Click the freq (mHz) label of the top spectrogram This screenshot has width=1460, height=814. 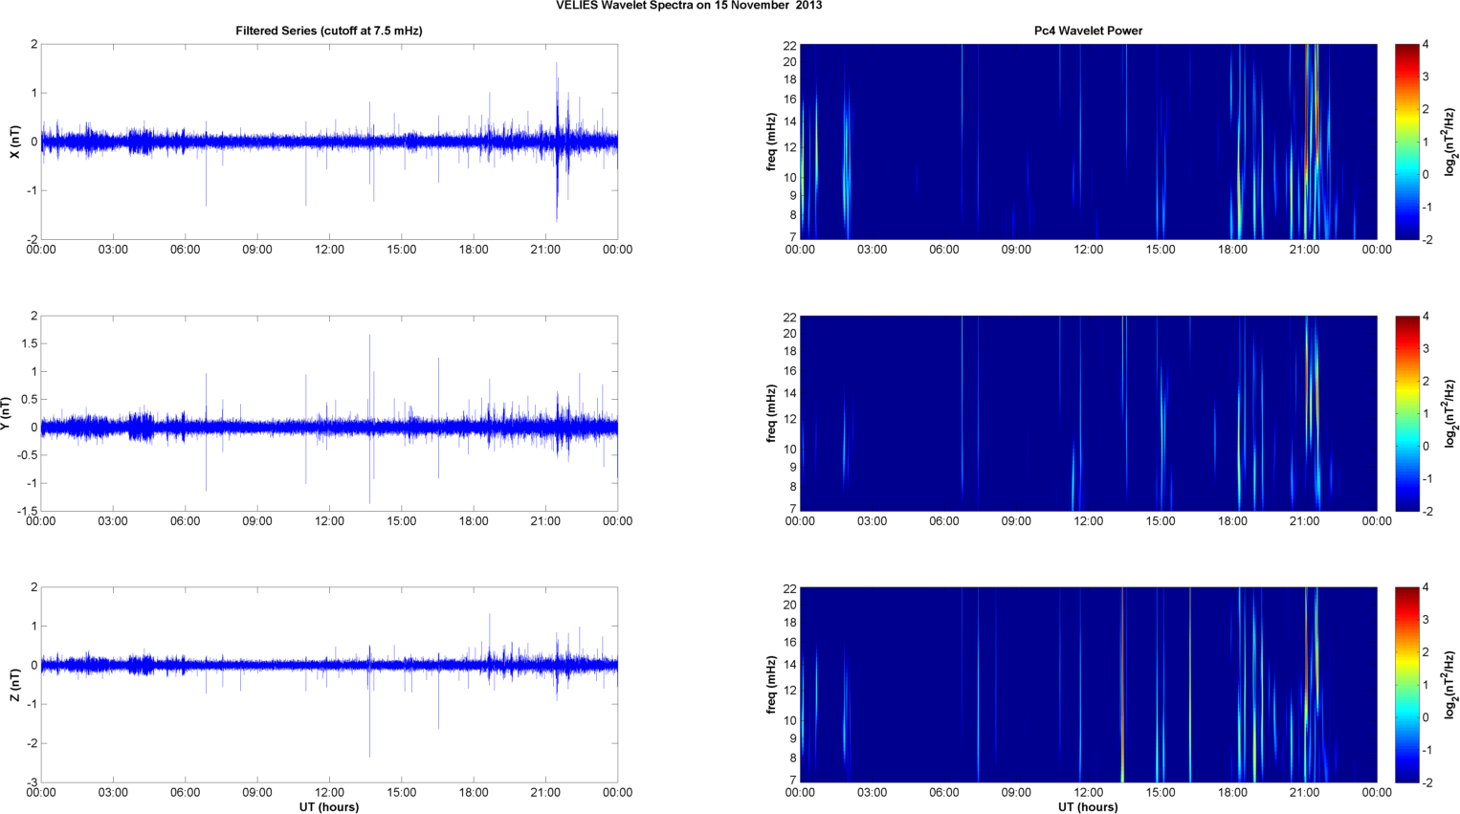coord(771,142)
